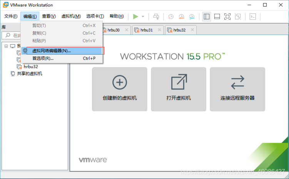Enter full screen mode icon
The image size is (289, 179).
coord(227,17)
